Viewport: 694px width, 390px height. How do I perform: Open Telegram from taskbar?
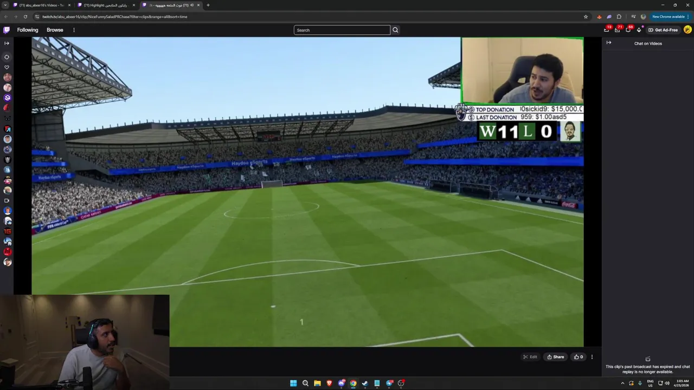[389, 383]
